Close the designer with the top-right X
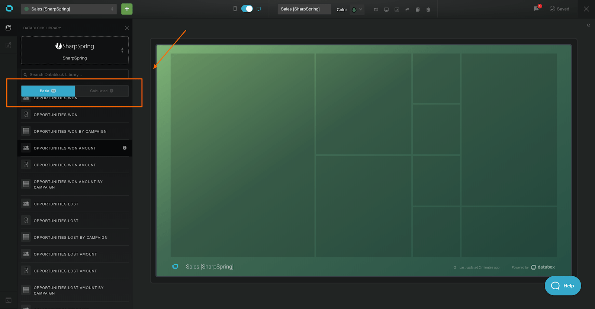 (x=586, y=9)
